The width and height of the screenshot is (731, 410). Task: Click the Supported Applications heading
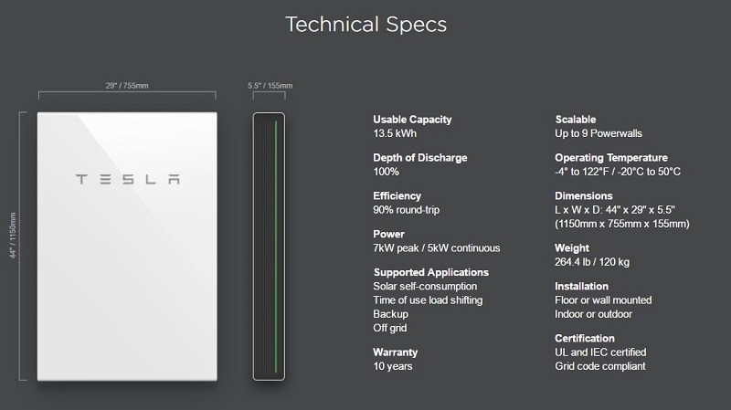tap(431, 272)
